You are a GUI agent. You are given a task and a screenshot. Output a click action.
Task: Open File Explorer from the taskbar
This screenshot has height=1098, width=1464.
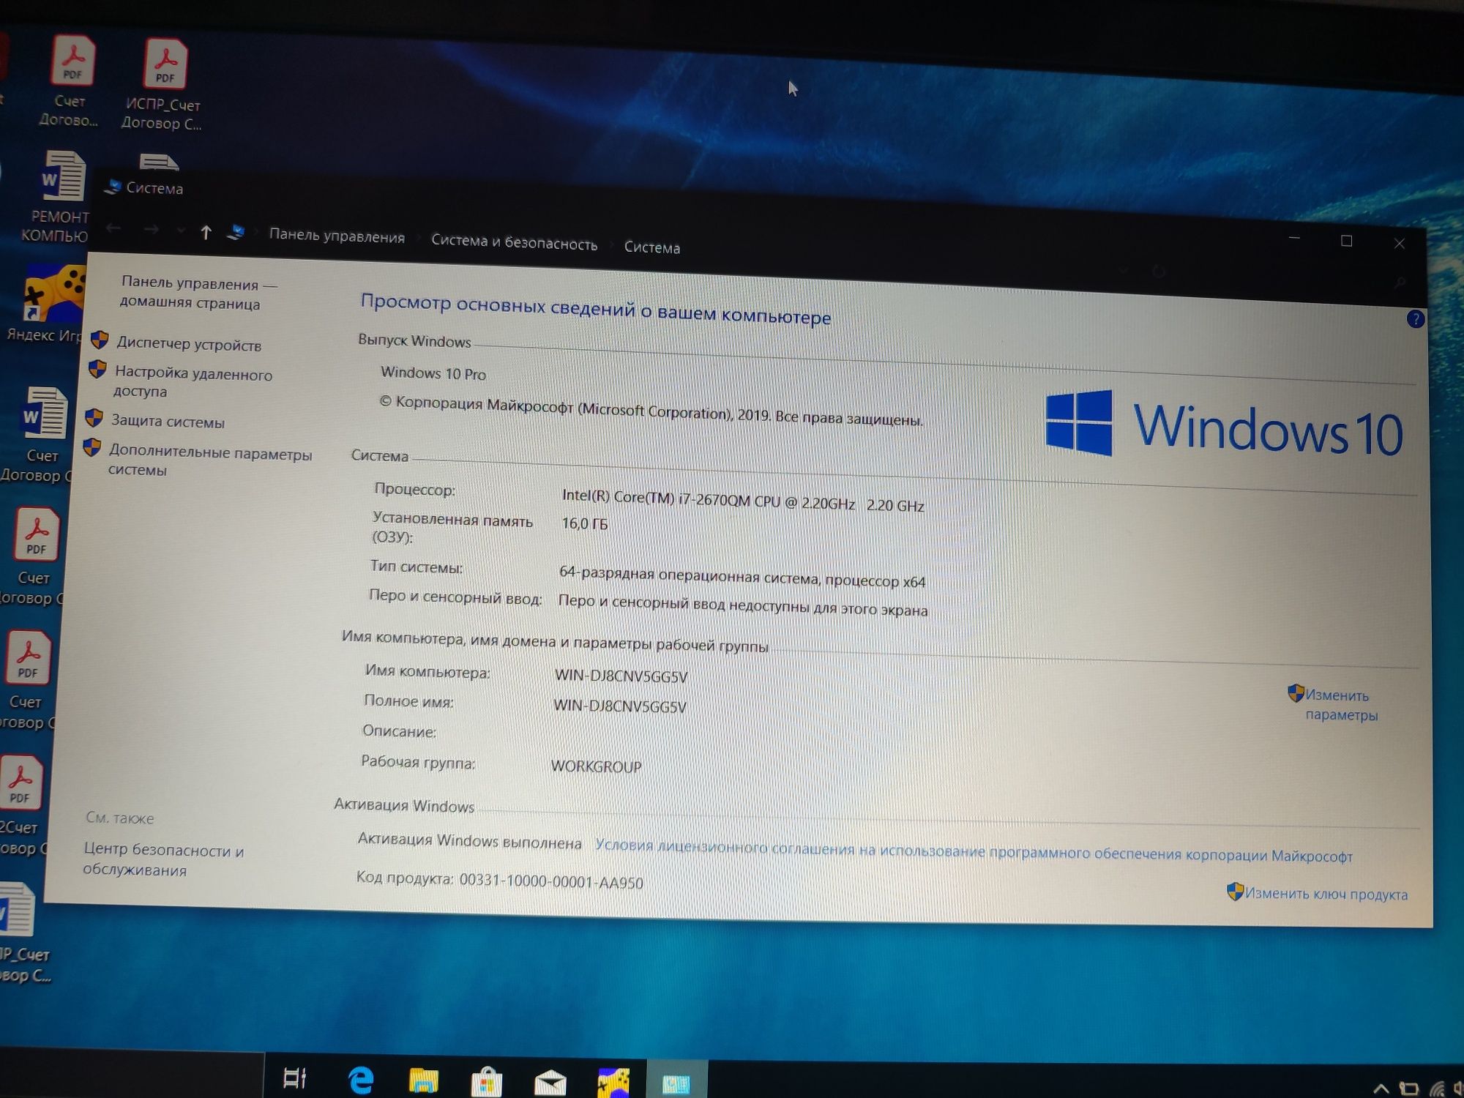click(x=423, y=1080)
